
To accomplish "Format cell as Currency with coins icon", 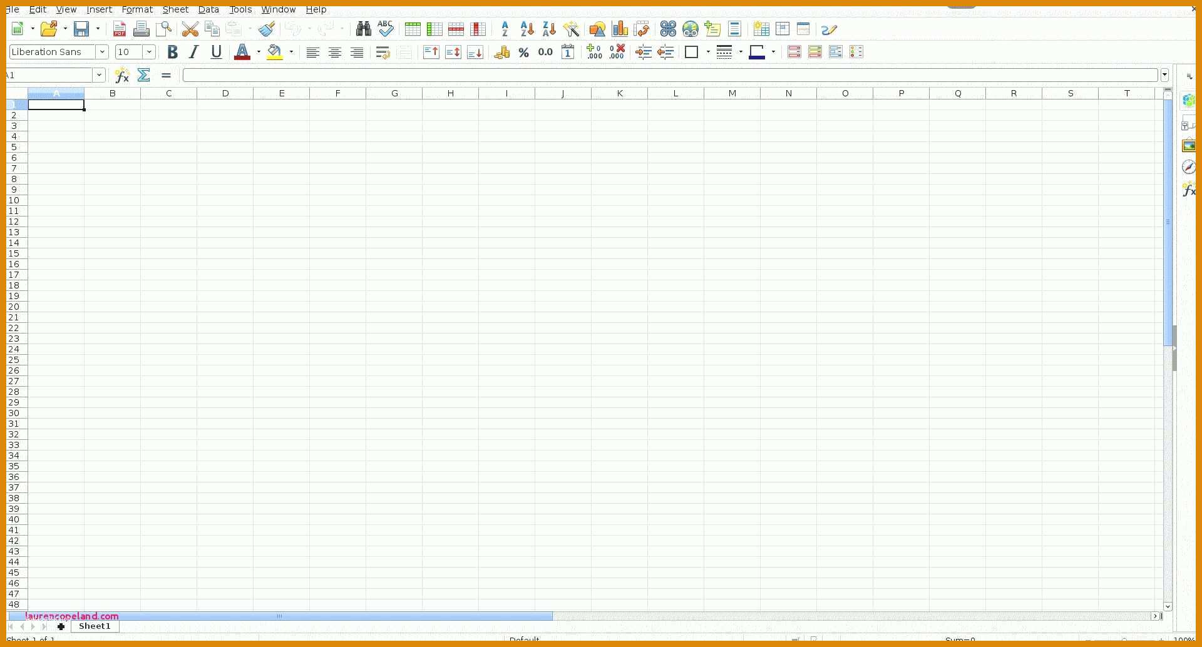I will coord(502,53).
